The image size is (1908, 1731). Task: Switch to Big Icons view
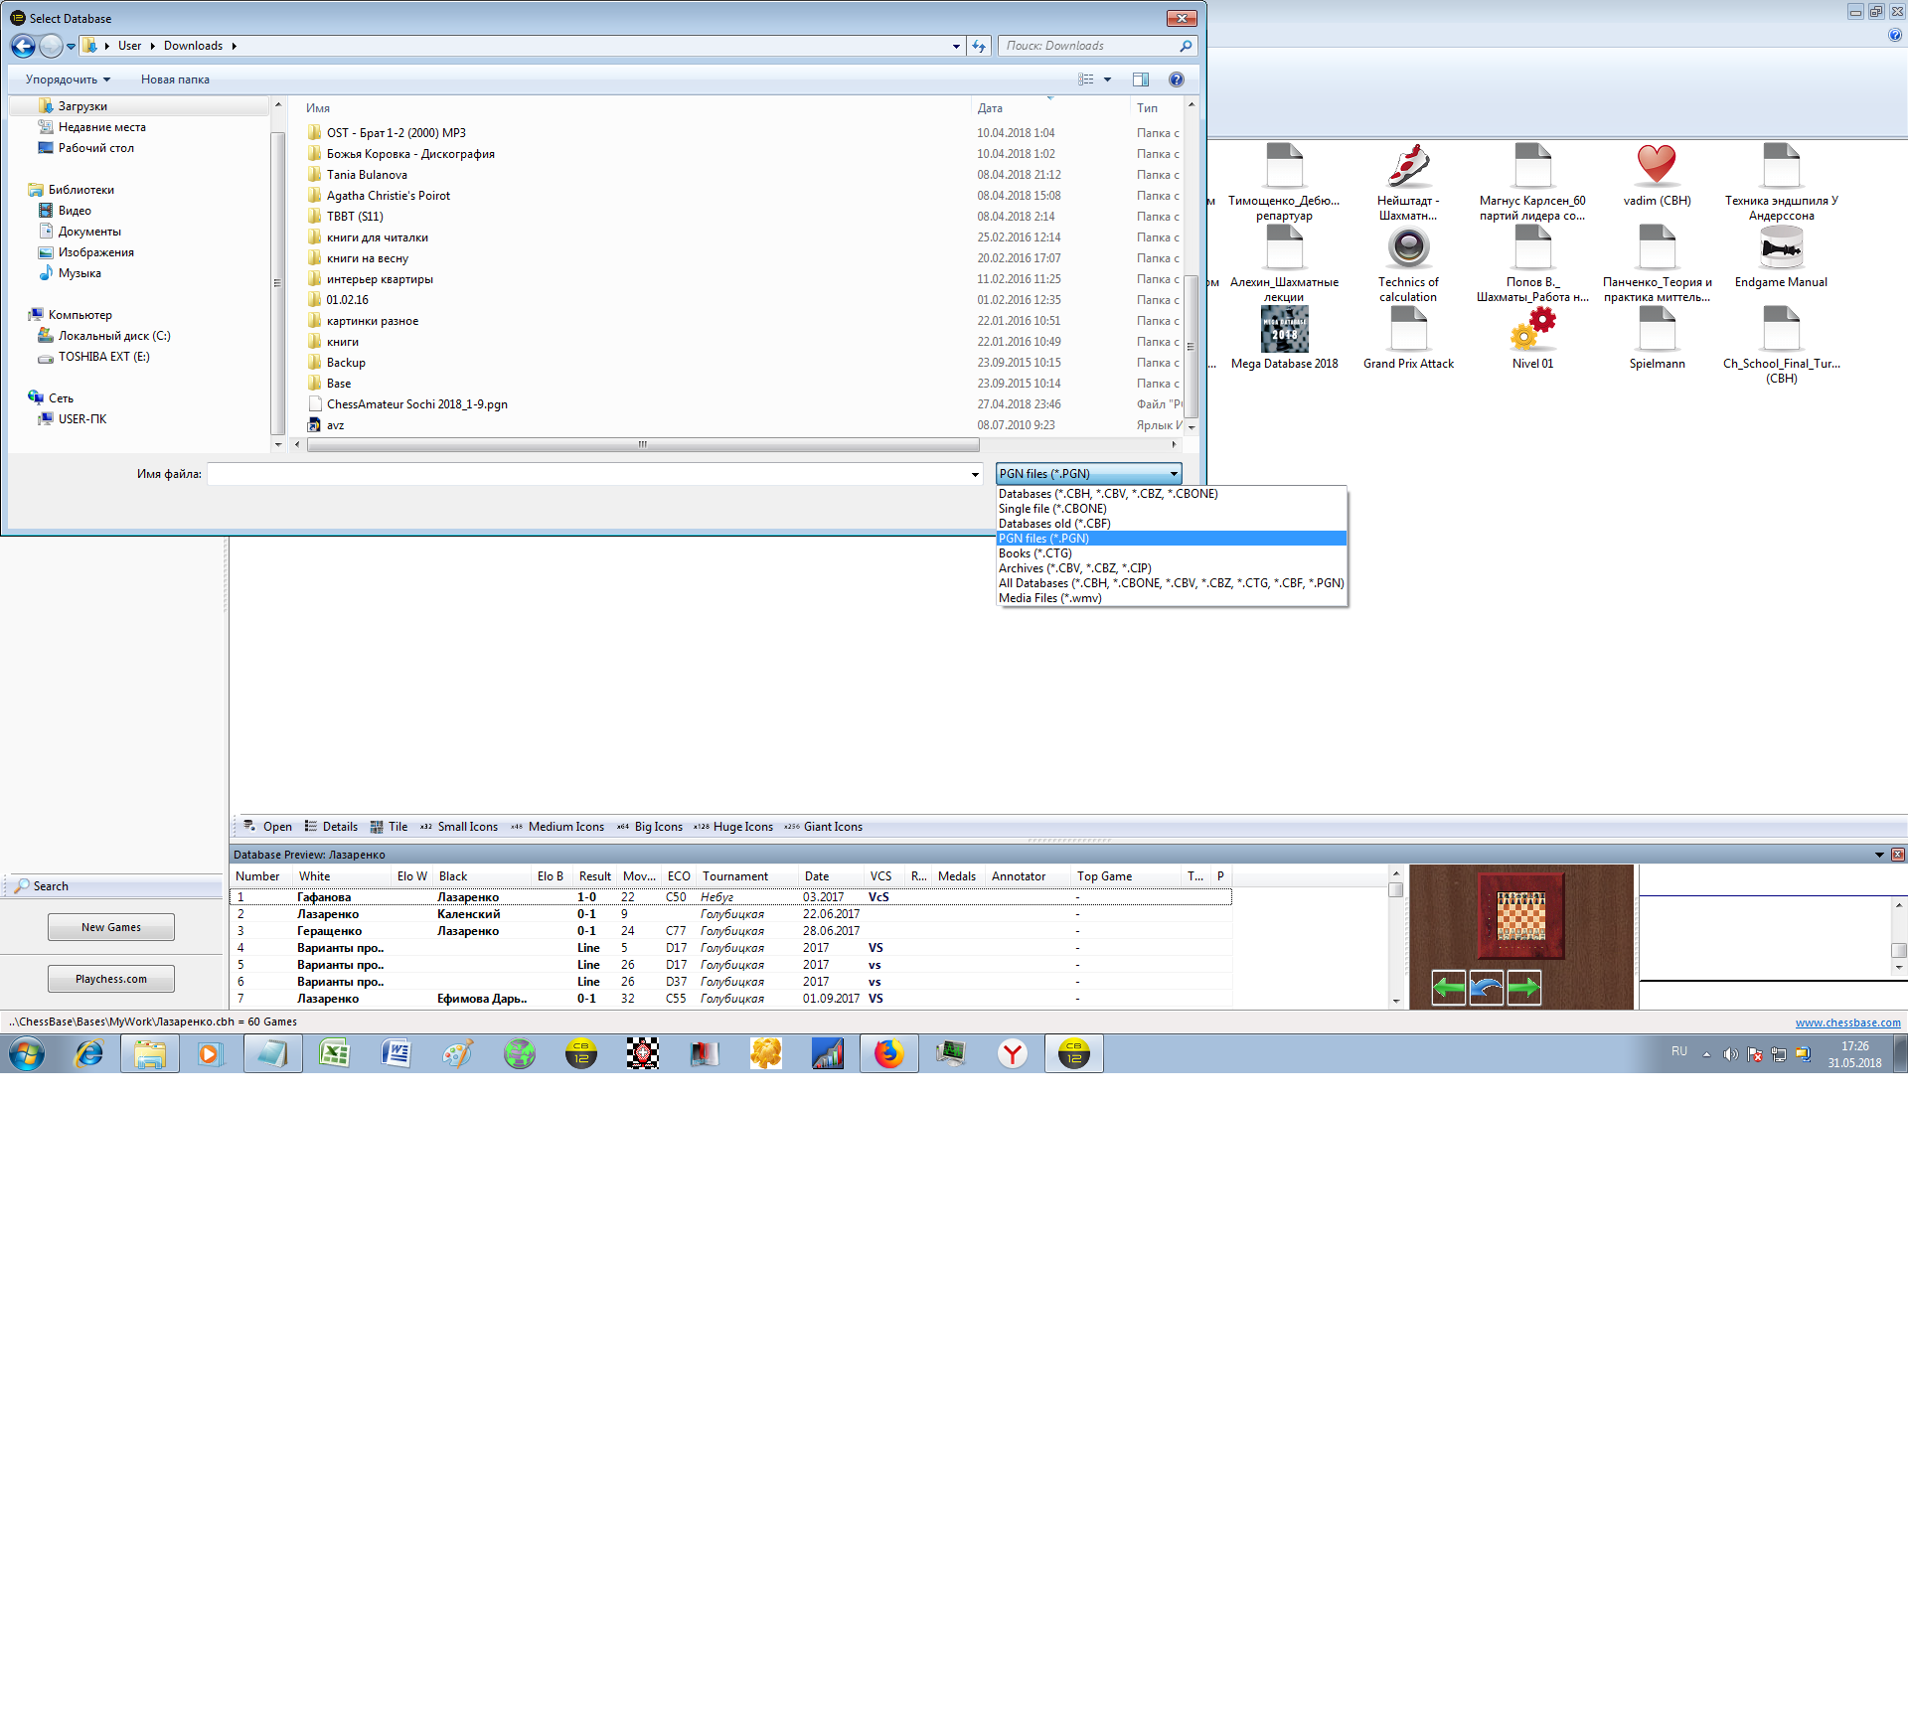coord(649,827)
